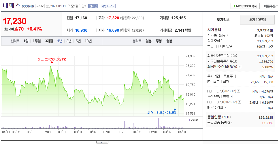Select the 1일 line chart period

(x=26, y=41)
